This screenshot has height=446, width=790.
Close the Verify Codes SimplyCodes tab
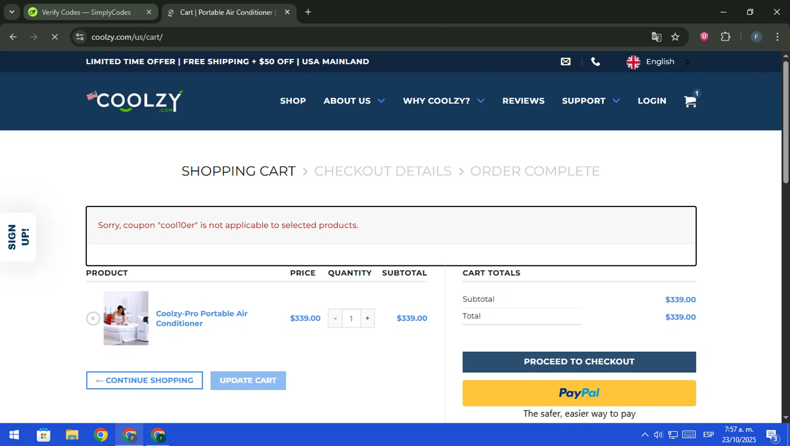(149, 12)
